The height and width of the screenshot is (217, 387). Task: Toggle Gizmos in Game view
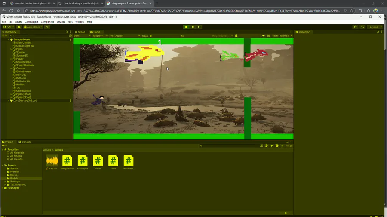click(284, 36)
